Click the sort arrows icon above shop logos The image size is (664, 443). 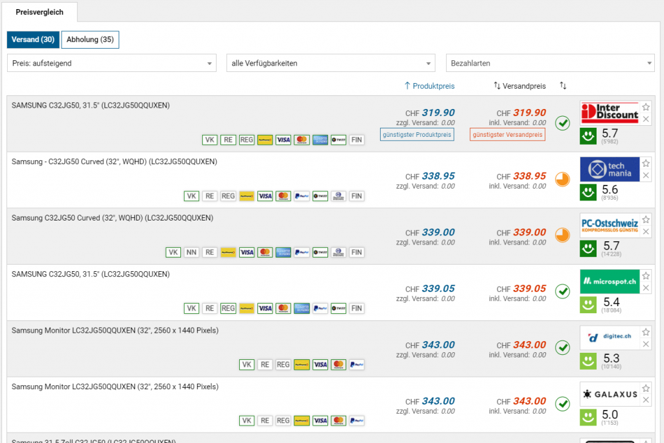563,86
